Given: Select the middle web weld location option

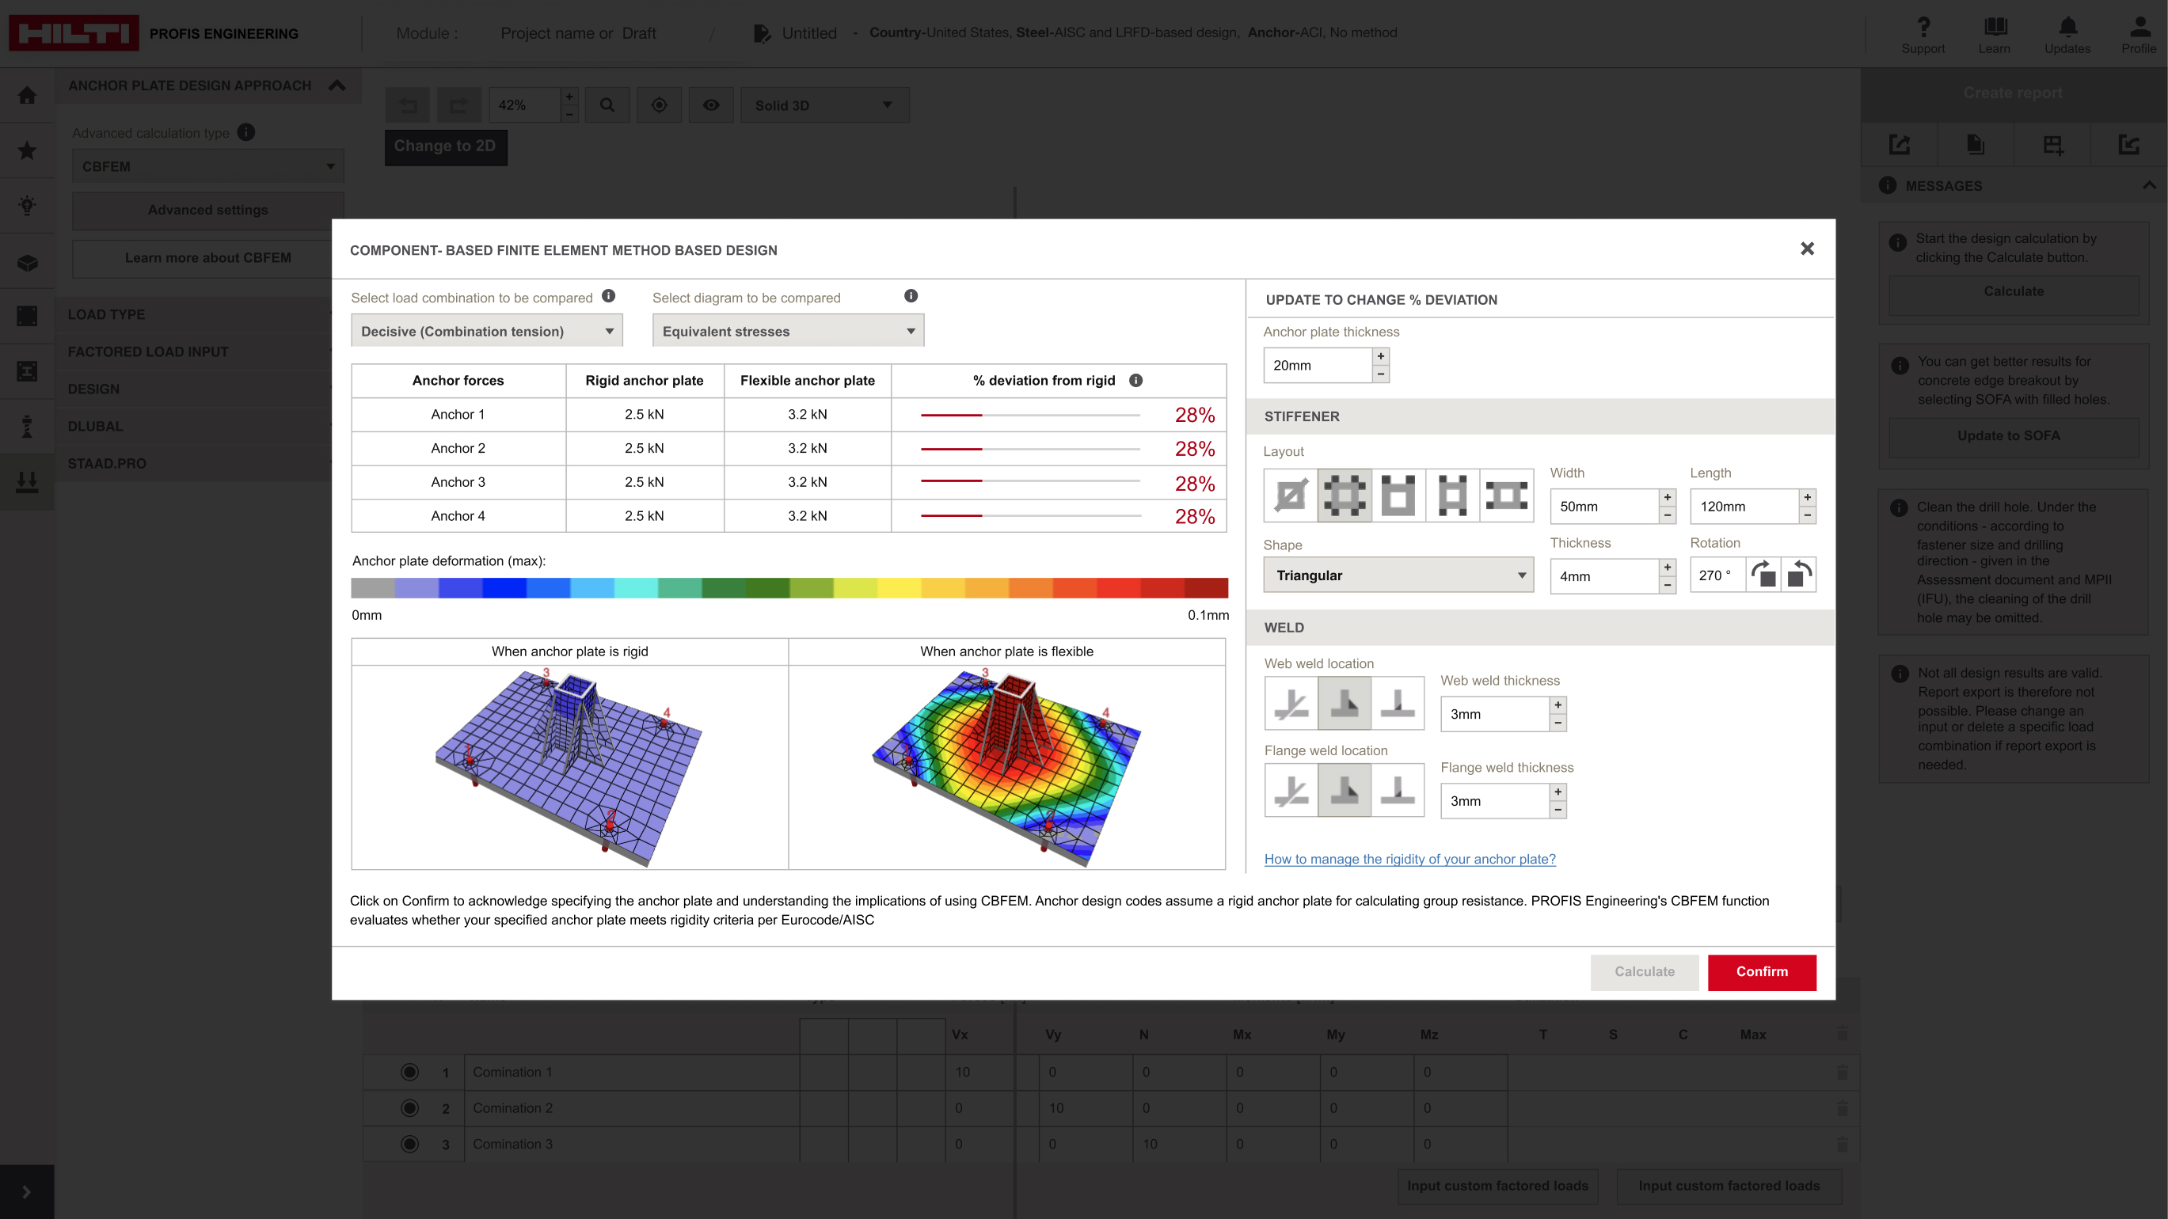Looking at the screenshot, I should pos(1344,702).
